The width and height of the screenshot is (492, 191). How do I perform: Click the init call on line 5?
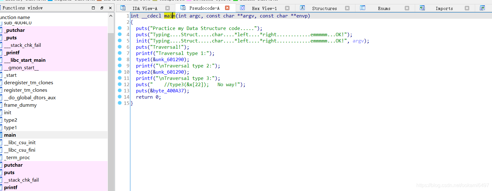(142, 41)
